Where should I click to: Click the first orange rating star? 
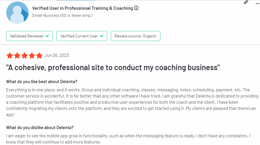pyautogui.click(x=10, y=55)
